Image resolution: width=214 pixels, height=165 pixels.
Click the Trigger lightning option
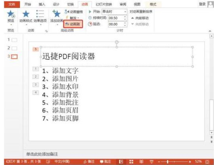72,18
